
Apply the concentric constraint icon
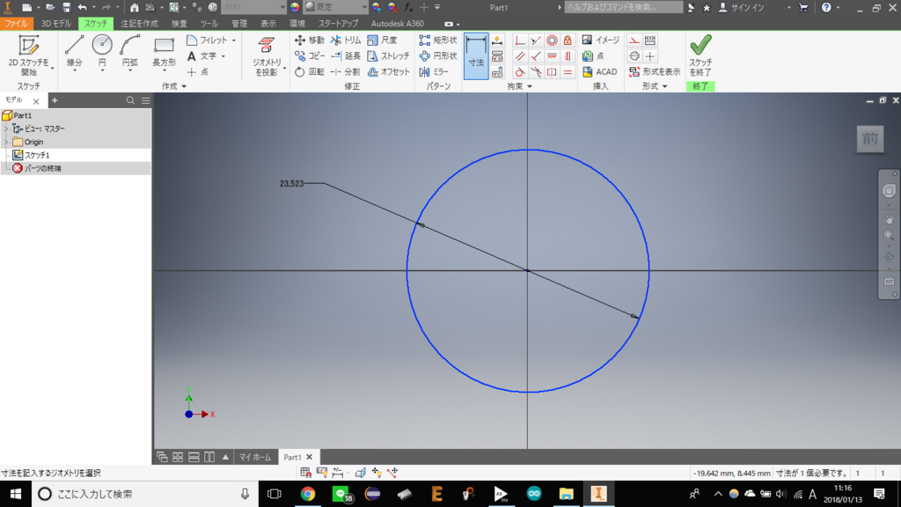pos(552,40)
